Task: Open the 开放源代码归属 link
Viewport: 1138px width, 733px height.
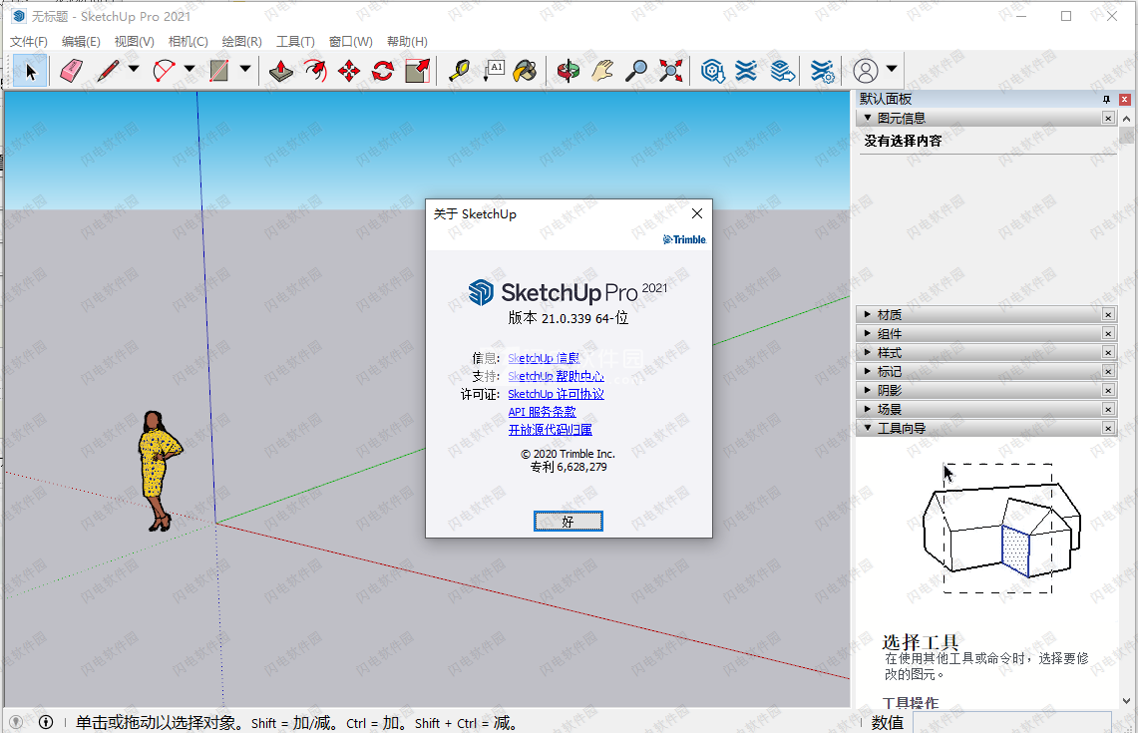Action: [551, 430]
